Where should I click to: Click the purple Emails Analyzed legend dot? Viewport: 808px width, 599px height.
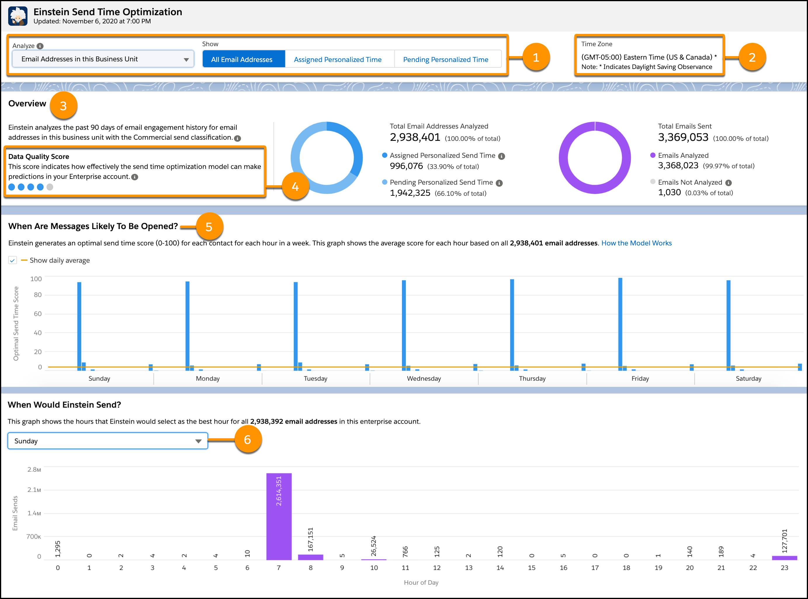tap(653, 155)
